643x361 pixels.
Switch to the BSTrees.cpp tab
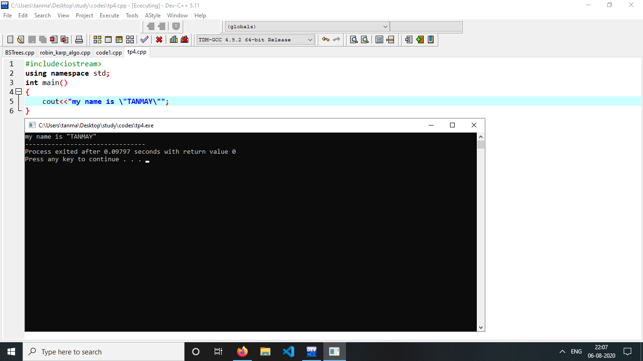point(19,52)
